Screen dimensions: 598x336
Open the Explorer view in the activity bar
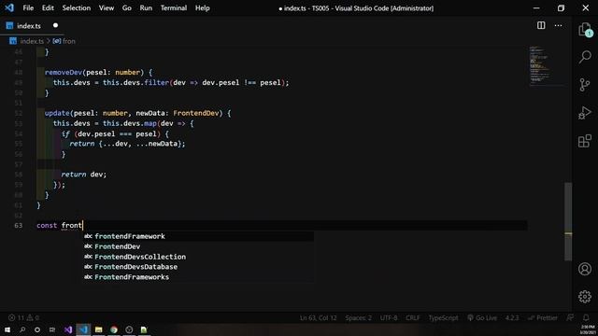click(x=585, y=29)
